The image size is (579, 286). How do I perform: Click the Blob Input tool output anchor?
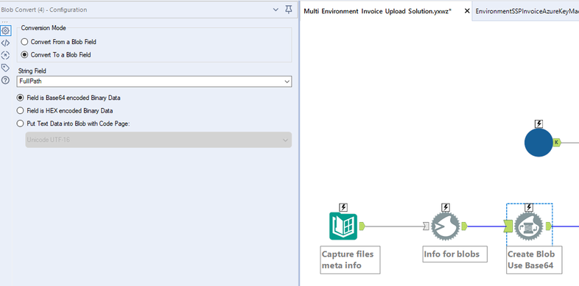click(465, 226)
